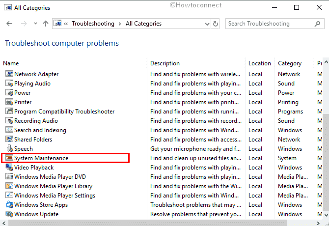
Task: Click the Video Playback icon
Action: (x=9, y=167)
